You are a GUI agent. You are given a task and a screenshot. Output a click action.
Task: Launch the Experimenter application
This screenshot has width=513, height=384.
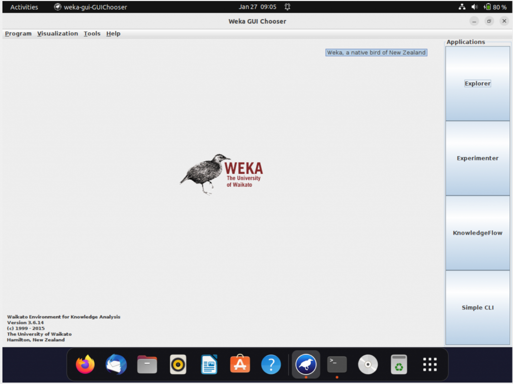(x=477, y=158)
